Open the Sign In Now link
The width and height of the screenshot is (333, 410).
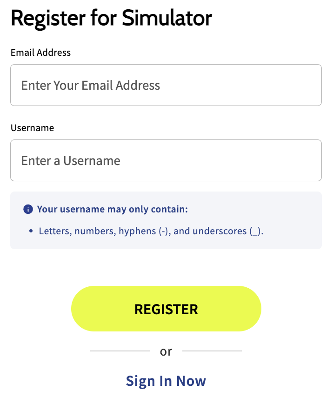166,381
